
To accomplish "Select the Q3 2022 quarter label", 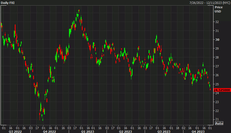I will 15,132.
